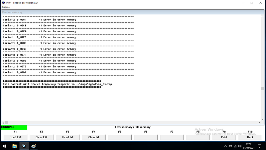Image resolution: width=266 pixels, height=150 pixels.
Task: Click 'This content will stored temporary' line
Action: tap(57, 84)
